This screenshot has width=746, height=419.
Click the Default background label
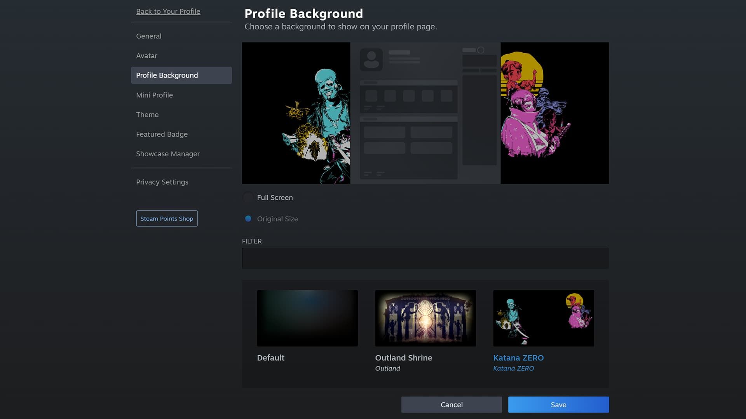tap(271, 358)
